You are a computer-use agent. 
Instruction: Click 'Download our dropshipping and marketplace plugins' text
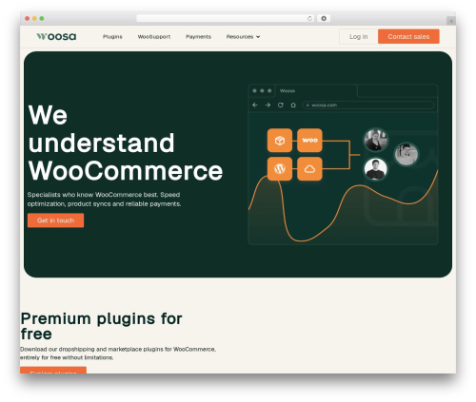coord(118,354)
